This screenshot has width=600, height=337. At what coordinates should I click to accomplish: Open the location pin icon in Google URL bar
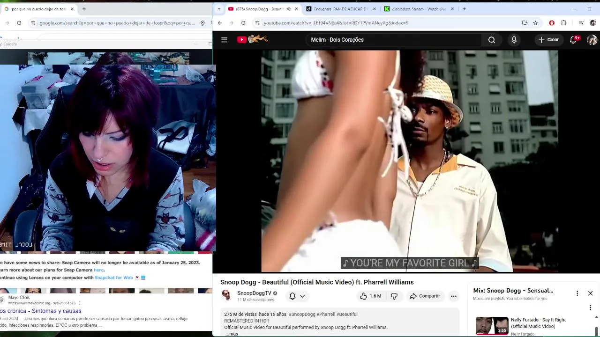click(202, 22)
